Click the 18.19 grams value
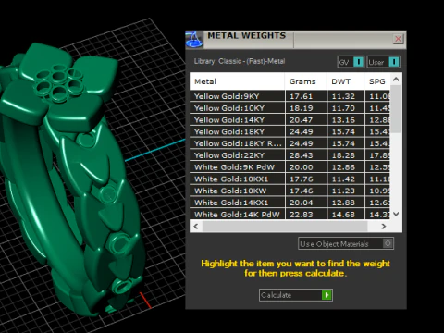Viewport: 444px width, 333px height. point(301,108)
